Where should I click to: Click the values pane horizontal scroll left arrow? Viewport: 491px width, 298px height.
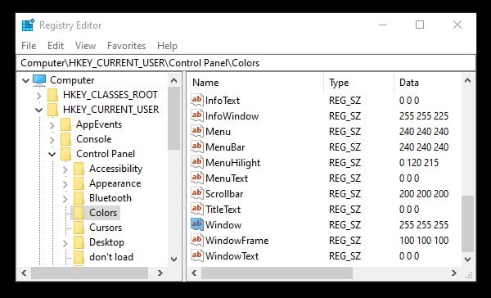tap(195, 273)
